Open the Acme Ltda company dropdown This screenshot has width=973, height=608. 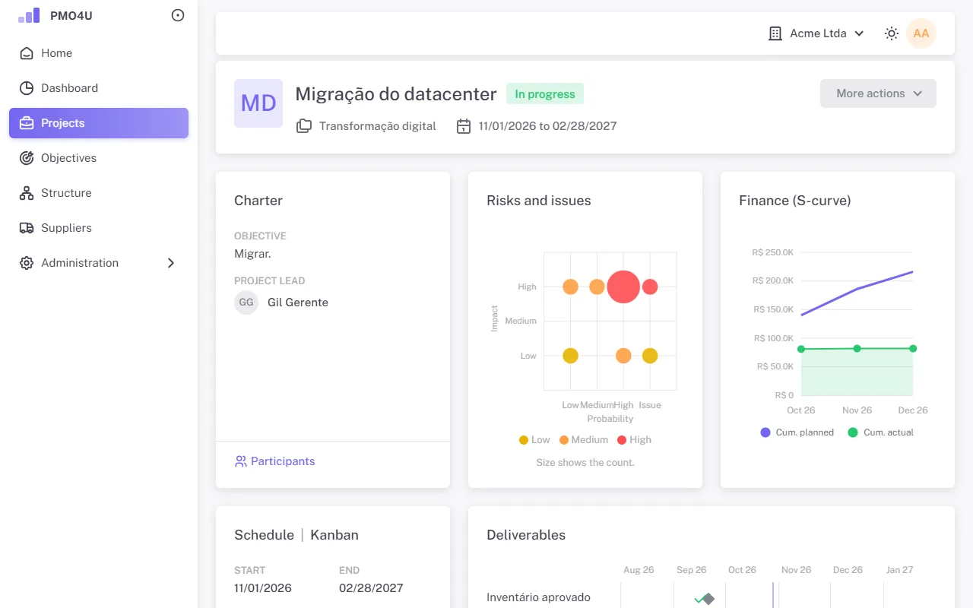point(816,33)
